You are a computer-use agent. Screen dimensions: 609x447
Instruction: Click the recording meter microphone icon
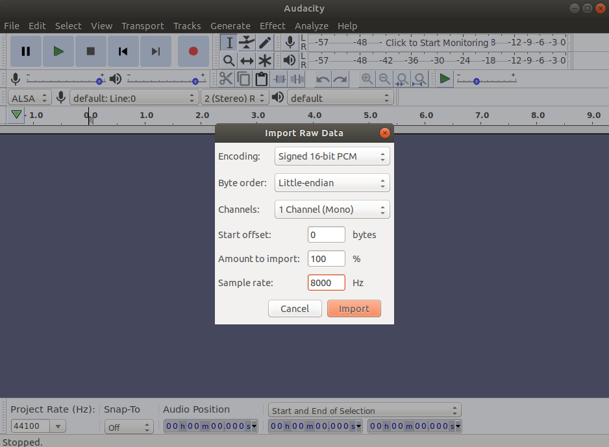pyautogui.click(x=290, y=42)
